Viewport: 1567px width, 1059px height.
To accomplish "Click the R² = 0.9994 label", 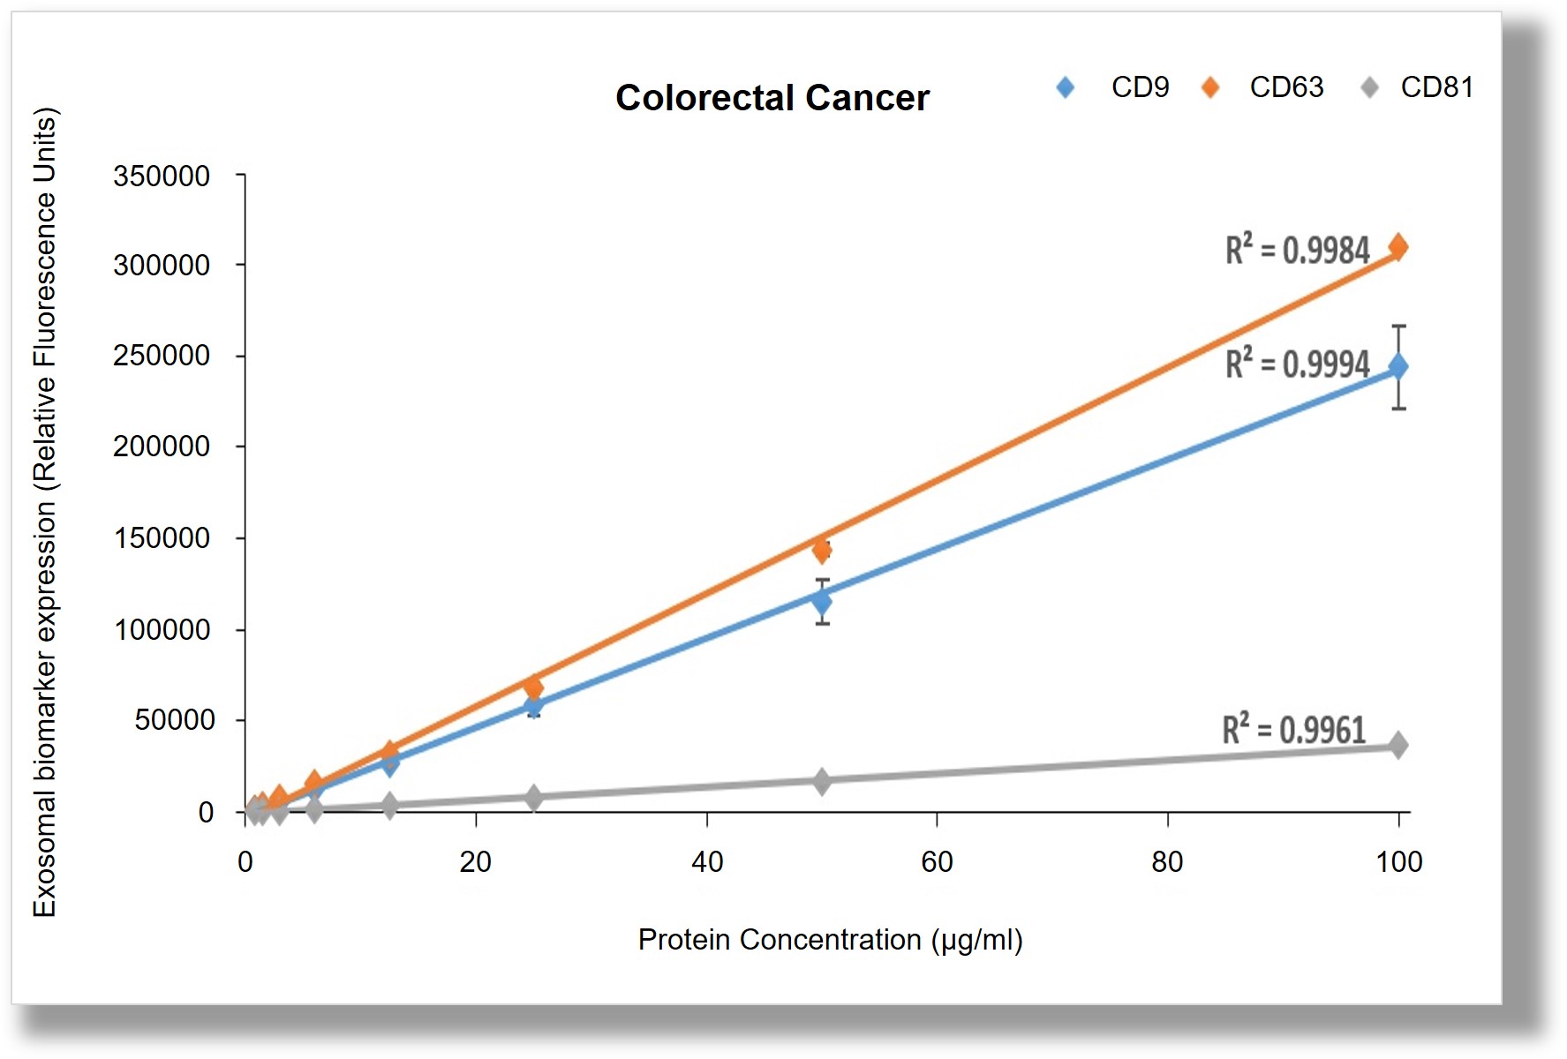I will (1297, 364).
